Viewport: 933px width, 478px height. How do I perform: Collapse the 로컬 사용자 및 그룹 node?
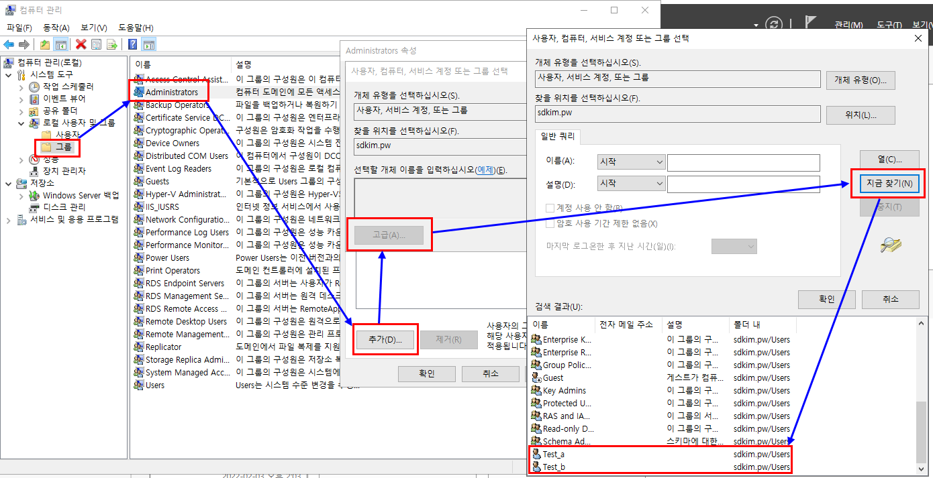21,123
